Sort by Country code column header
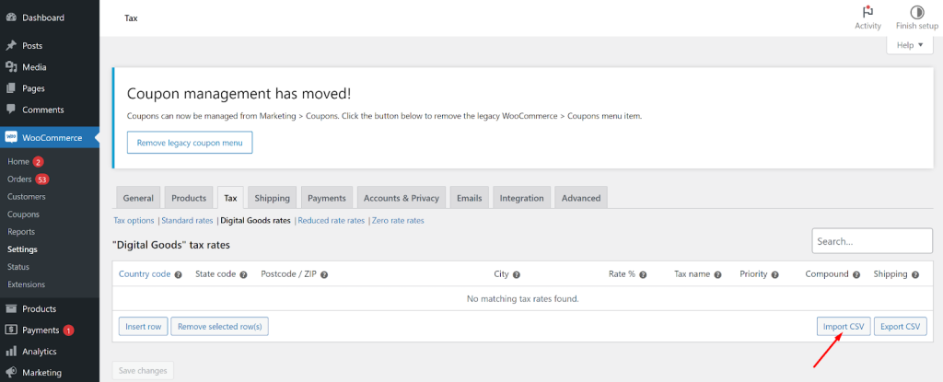 [145, 273]
